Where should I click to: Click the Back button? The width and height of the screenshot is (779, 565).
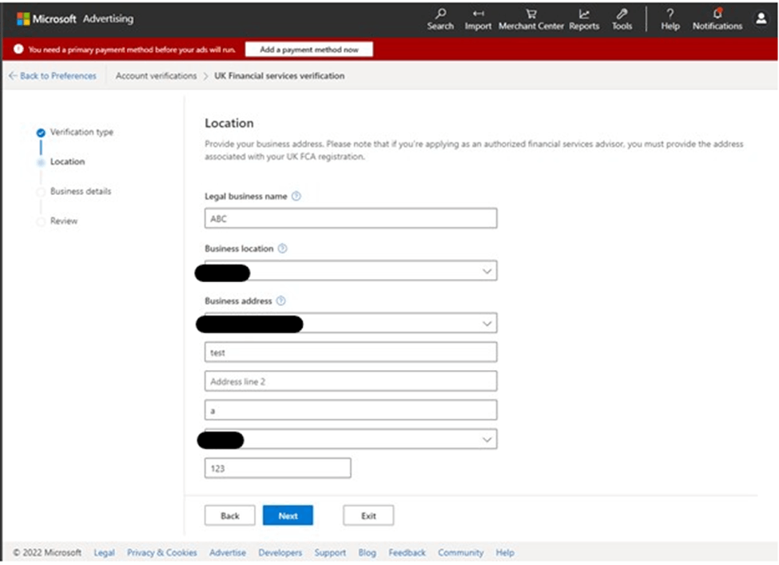coord(229,515)
